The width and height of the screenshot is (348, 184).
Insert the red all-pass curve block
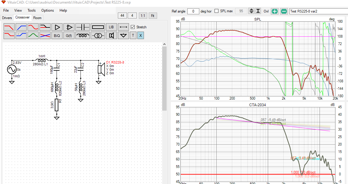[33, 27]
